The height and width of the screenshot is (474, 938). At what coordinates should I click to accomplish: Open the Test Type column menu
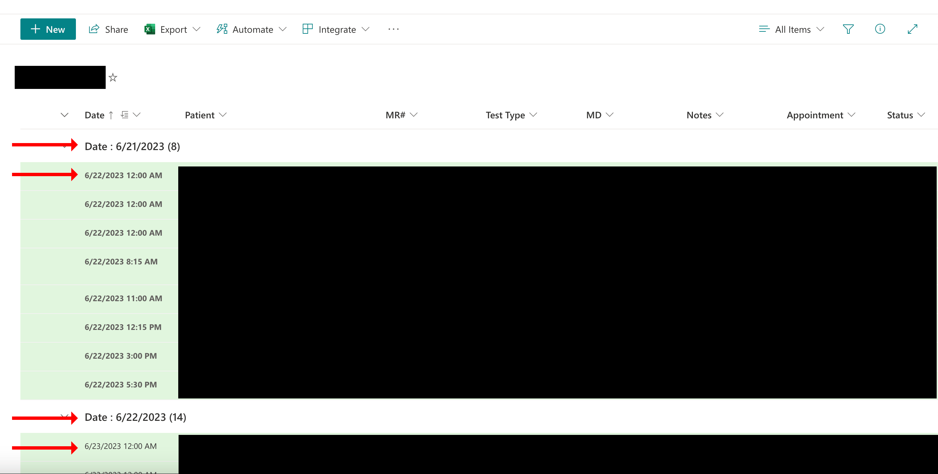click(511, 115)
